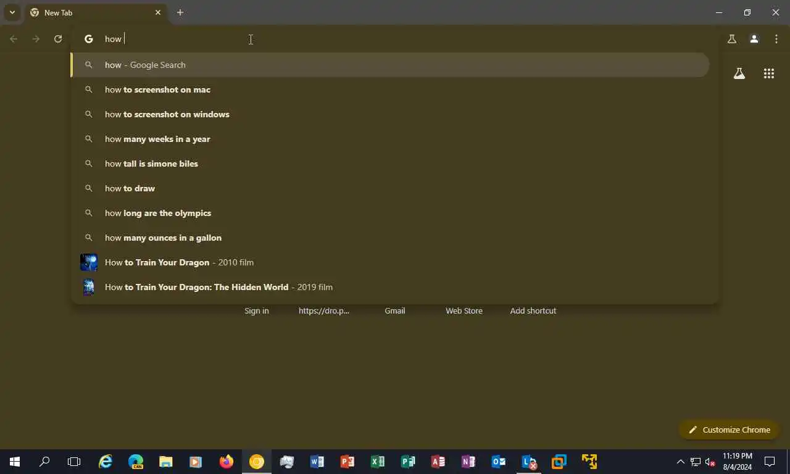790x474 pixels.
Task: Reload the current page
Action: click(58, 39)
